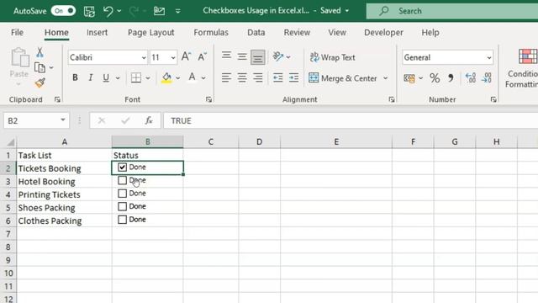Uncheck the Tickets Booking Done checkbox
The height and width of the screenshot is (303, 538).
[122, 167]
